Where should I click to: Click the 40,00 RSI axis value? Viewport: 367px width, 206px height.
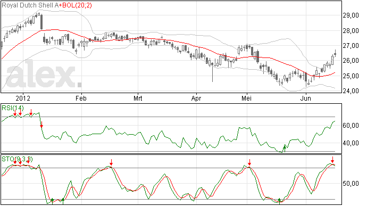351,143
